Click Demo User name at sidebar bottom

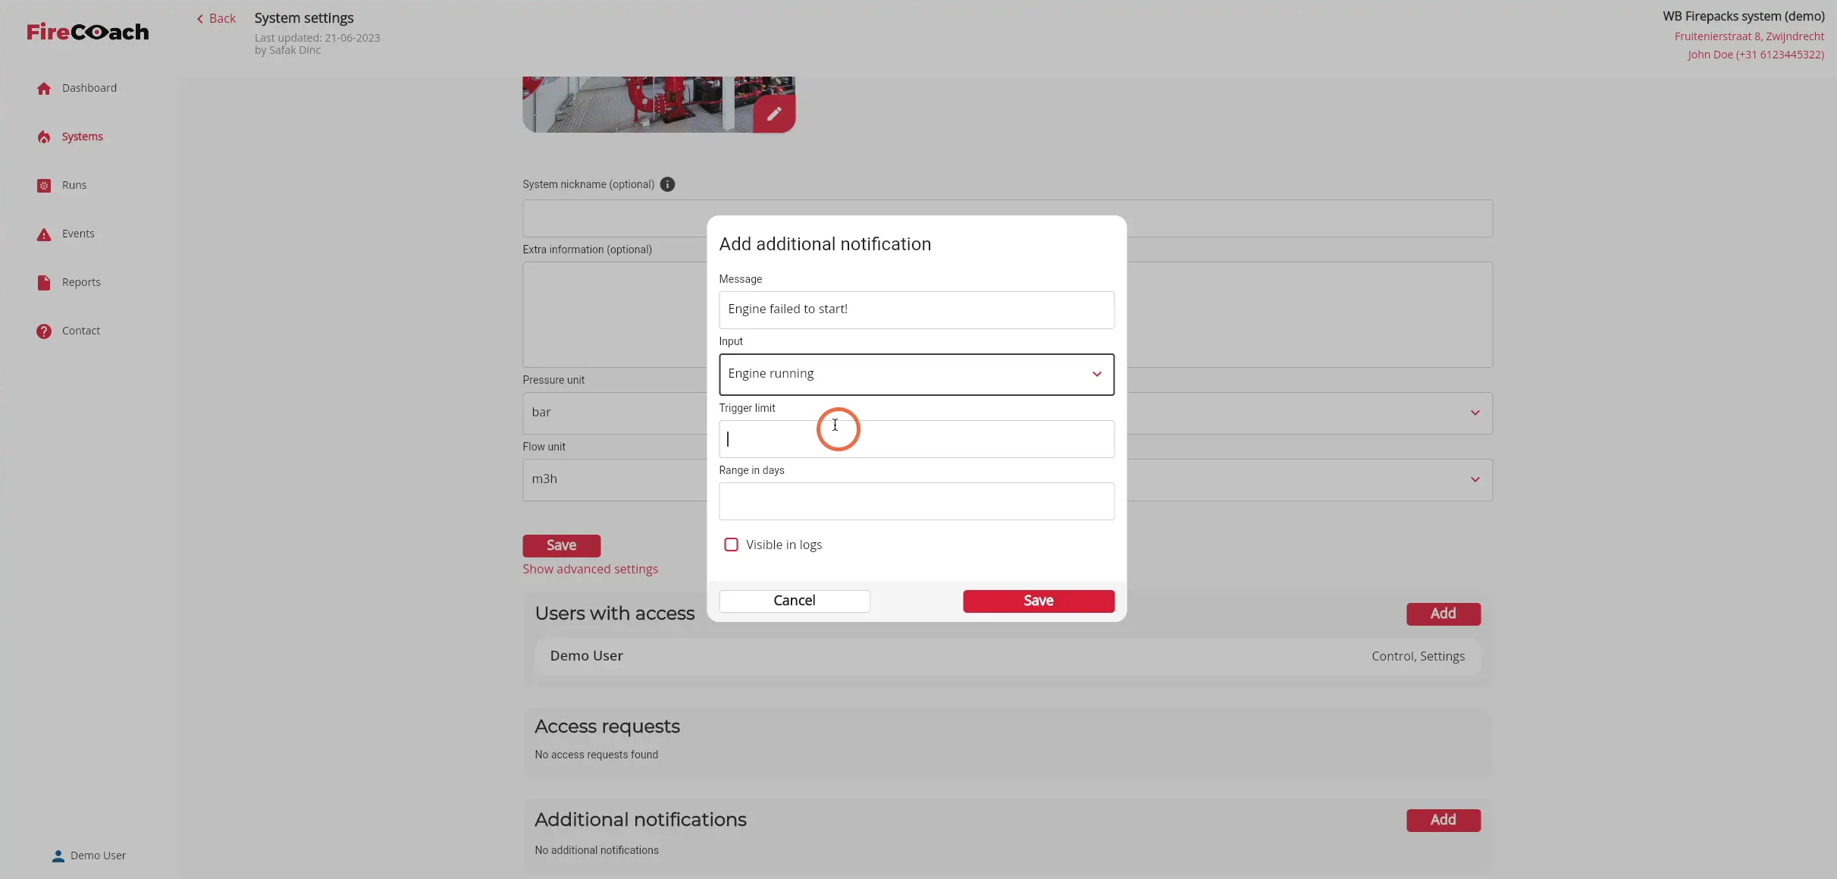pyautogui.click(x=98, y=855)
